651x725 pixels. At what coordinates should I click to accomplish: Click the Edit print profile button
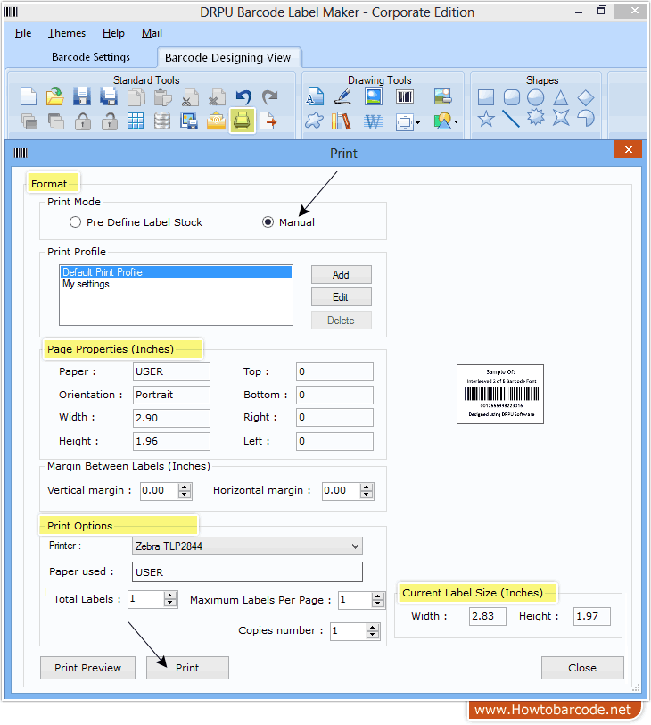(x=342, y=297)
